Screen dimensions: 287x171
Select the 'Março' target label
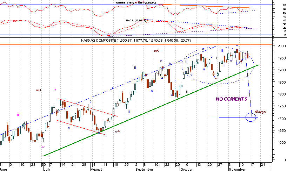260,112
